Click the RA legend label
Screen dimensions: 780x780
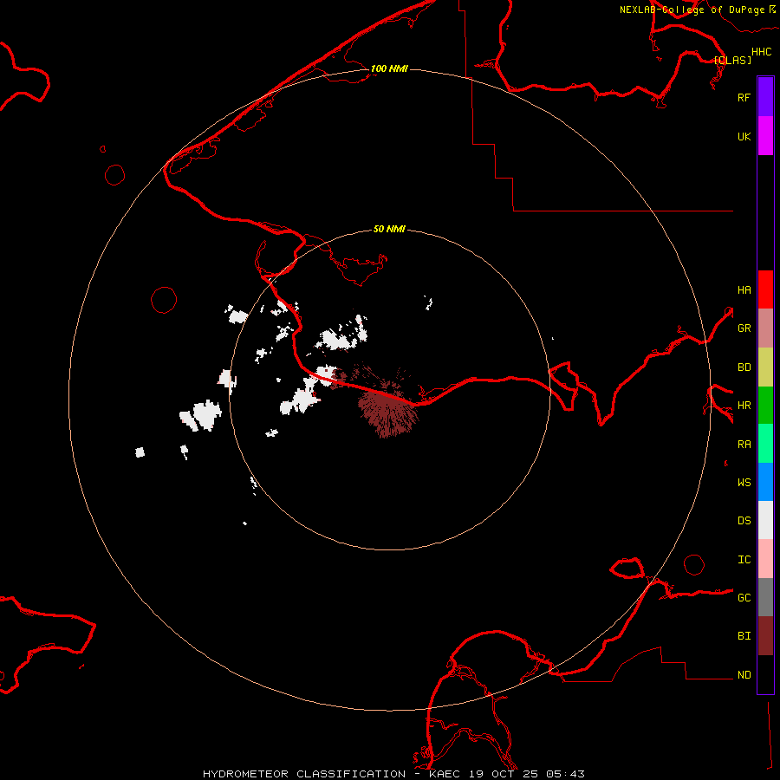[x=744, y=445]
